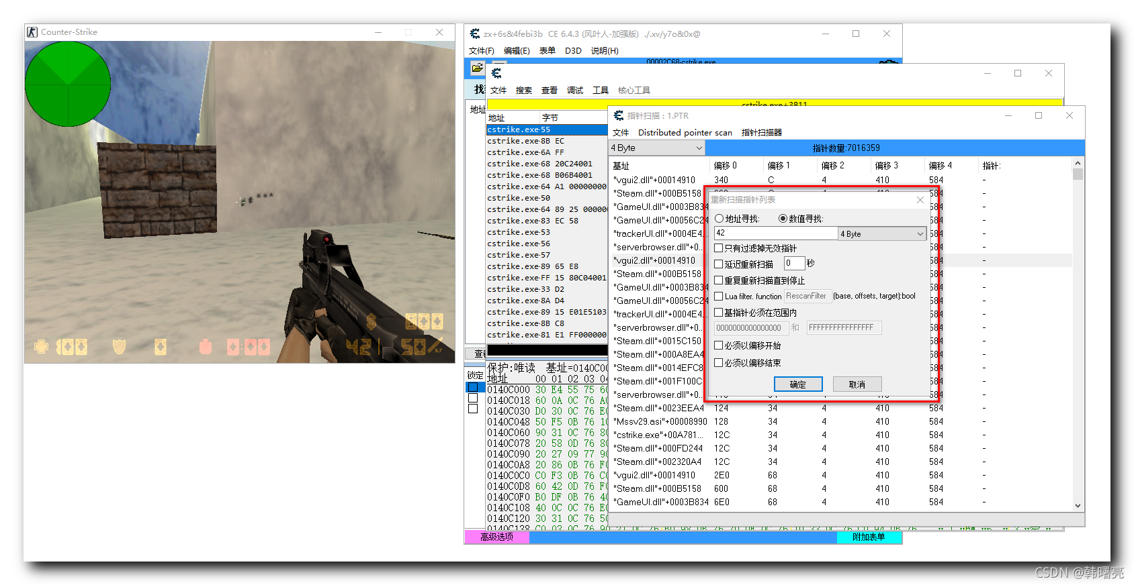The width and height of the screenshot is (1134, 585).
Task: Open 4 Byte dropdown in pointer scan window
Action: [656, 148]
